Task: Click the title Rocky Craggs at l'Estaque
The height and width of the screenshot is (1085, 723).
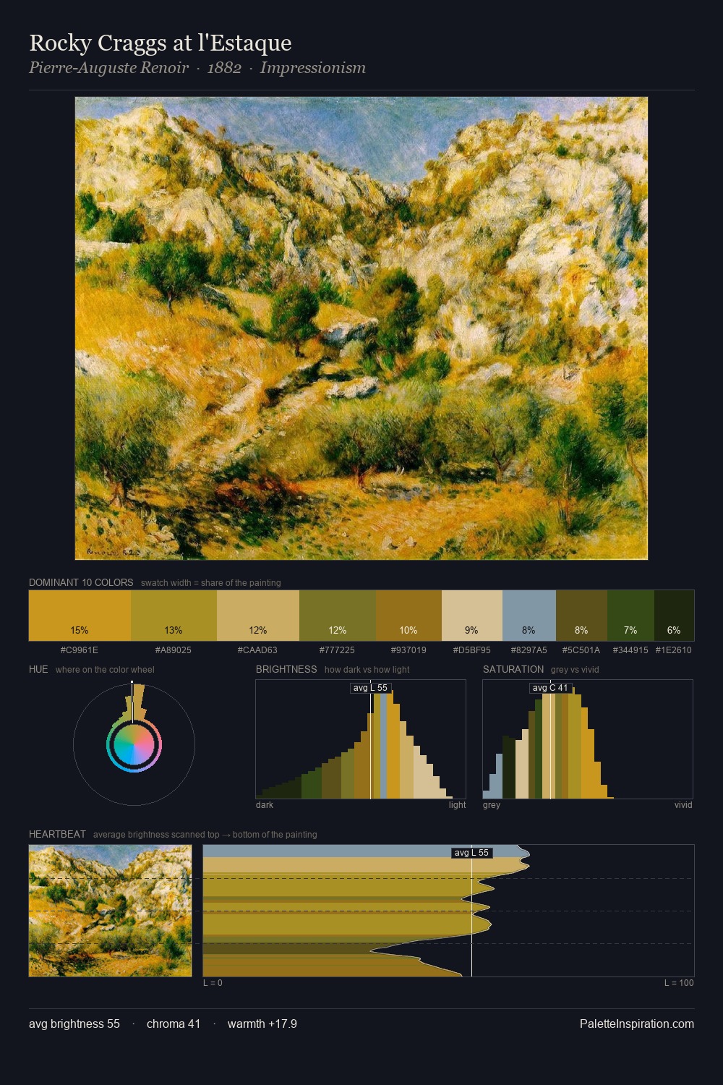Action: pyautogui.click(x=161, y=43)
